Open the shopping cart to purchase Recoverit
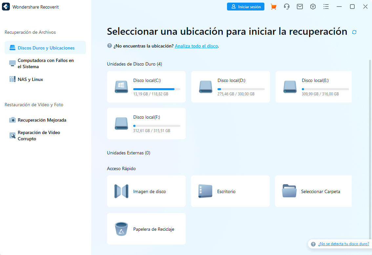The image size is (372, 255). click(273, 6)
